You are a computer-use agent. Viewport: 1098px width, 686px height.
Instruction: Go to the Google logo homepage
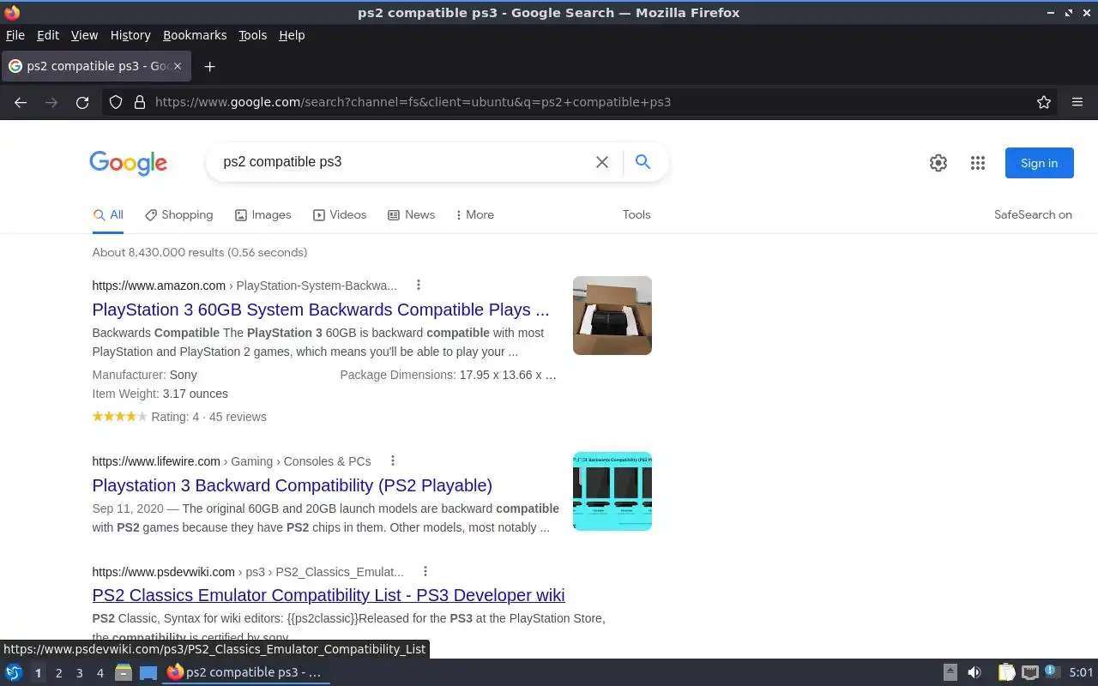click(x=129, y=163)
